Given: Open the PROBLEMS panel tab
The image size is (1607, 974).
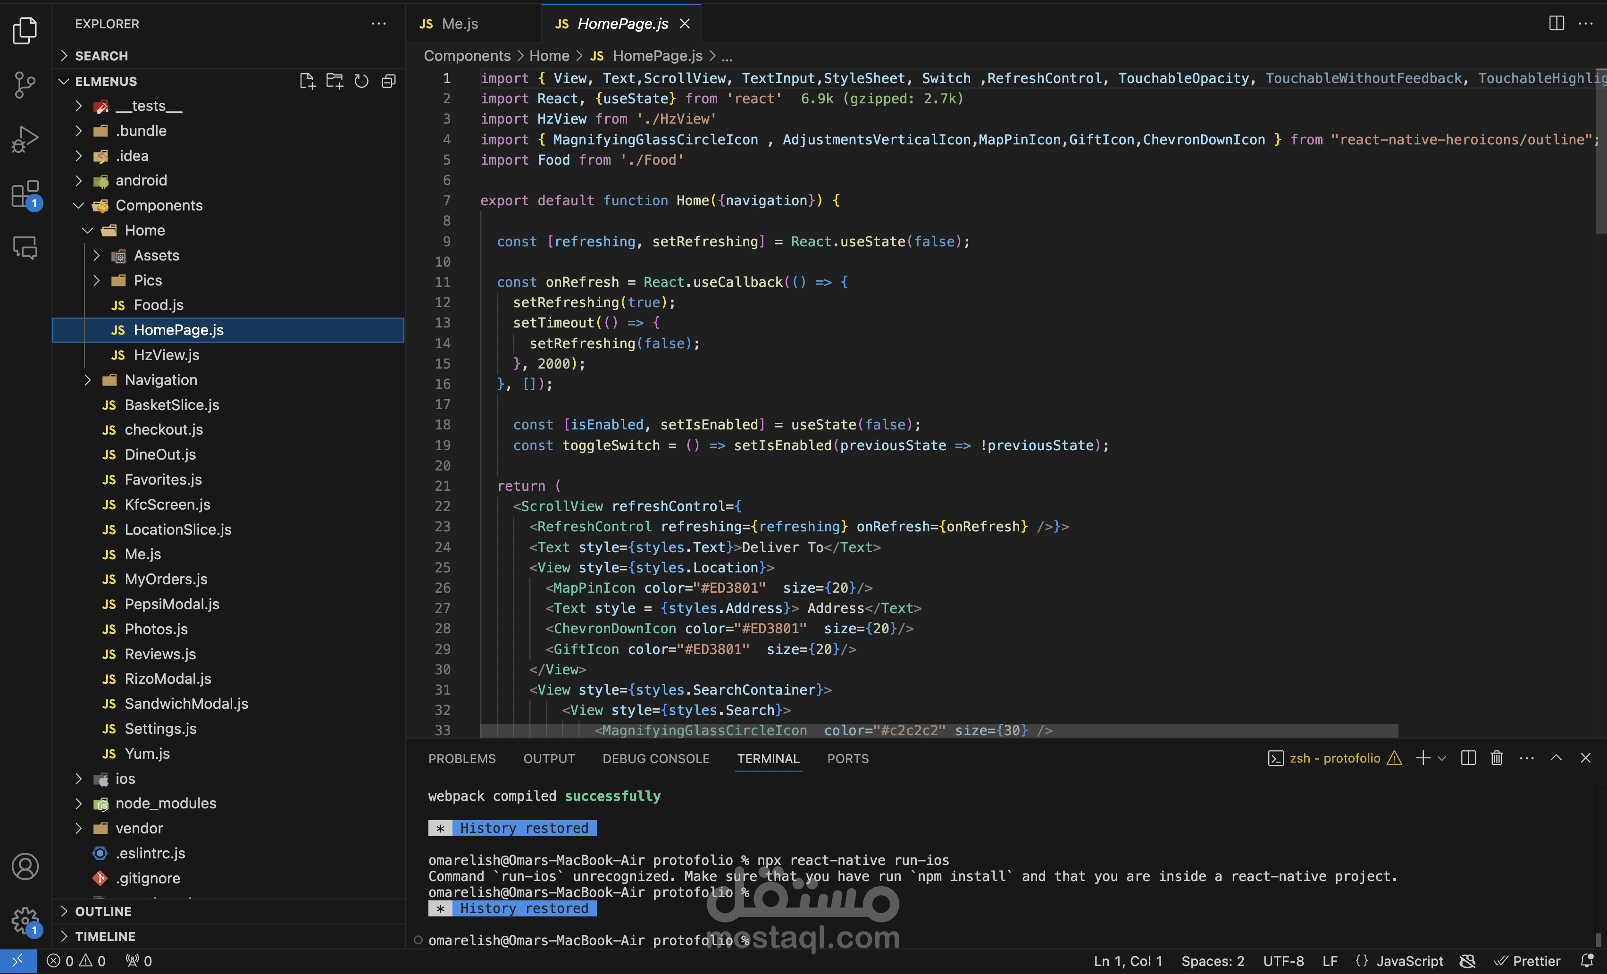Looking at the screenshot, I should point(462,758).
